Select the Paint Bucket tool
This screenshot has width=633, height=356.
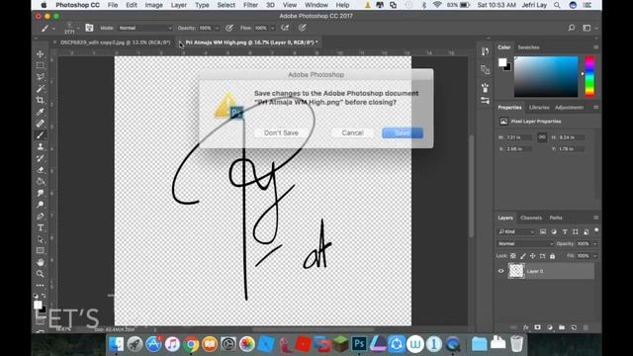pos(40,181)
